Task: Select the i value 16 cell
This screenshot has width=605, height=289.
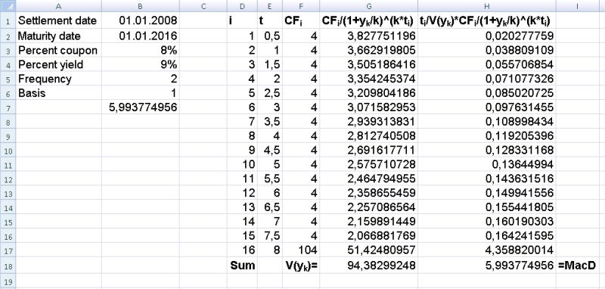Action: point(242,250)
